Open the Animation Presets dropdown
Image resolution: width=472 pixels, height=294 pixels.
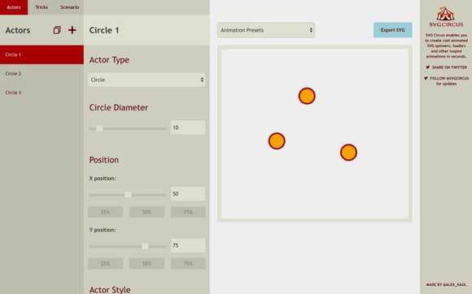(266, 30)
